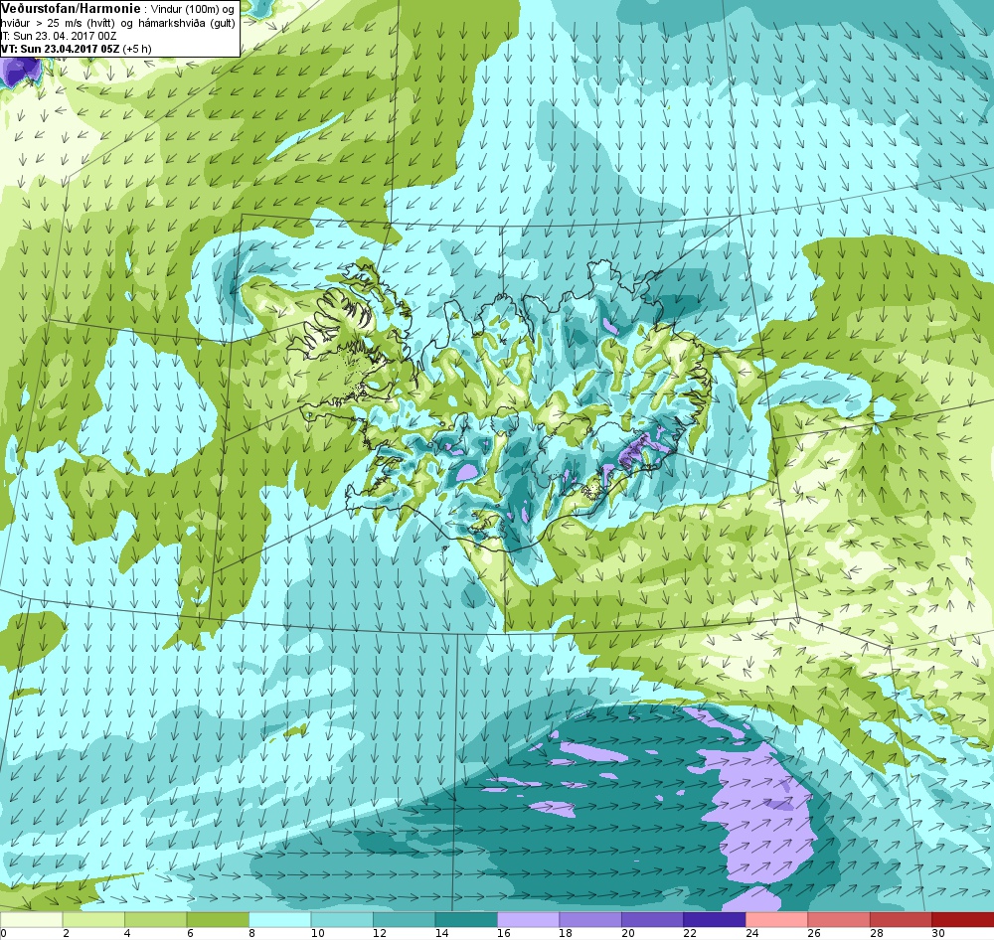Click the legend label "12"
Image resolution: width=994 pixels, height=940 pixels.
pos(380,933)
